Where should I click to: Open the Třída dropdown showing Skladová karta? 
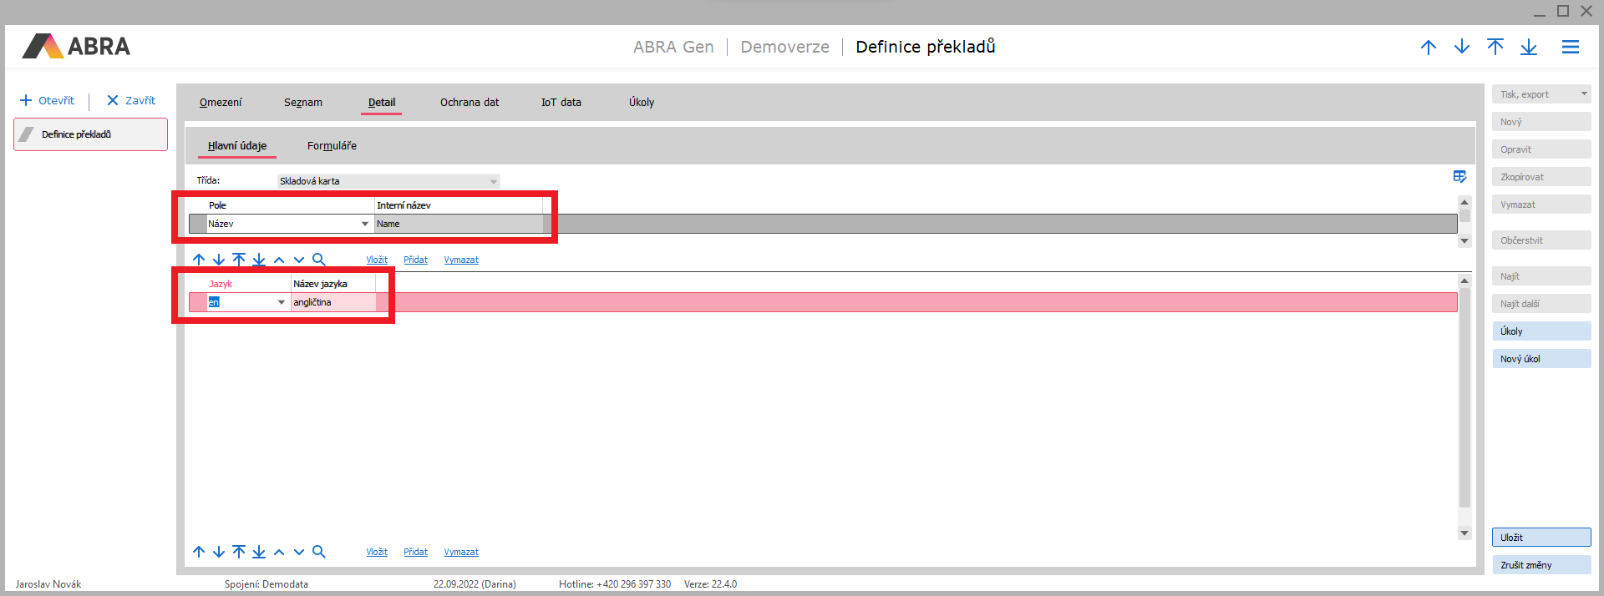point(493,181)
